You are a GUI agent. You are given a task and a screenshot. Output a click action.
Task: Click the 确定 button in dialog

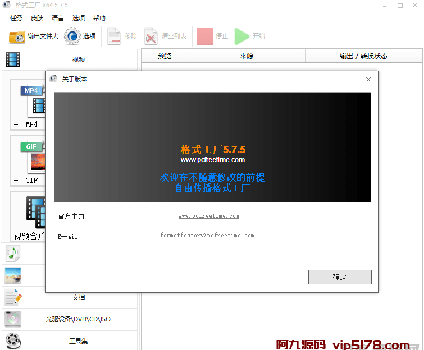(340, 277)
